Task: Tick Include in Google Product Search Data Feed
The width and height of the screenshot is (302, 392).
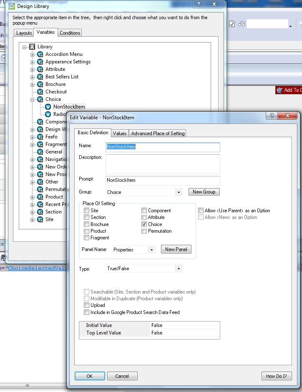Action: (x=87, y=312)
